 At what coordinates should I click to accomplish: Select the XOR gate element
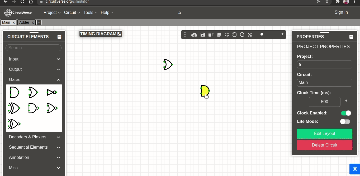click(x=14, y=108)
